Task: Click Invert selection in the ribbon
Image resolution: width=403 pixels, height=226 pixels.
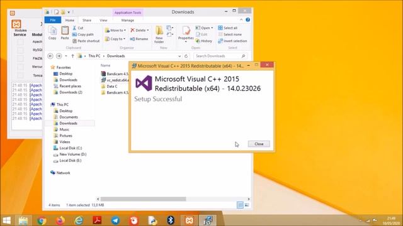Action: (x=232, y=41)
